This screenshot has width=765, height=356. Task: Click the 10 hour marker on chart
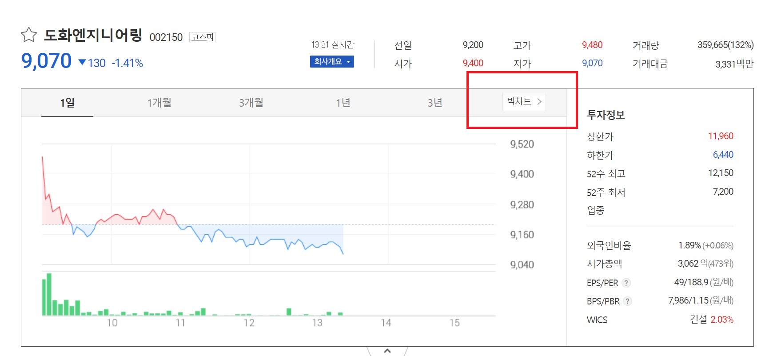coord(112,323)
